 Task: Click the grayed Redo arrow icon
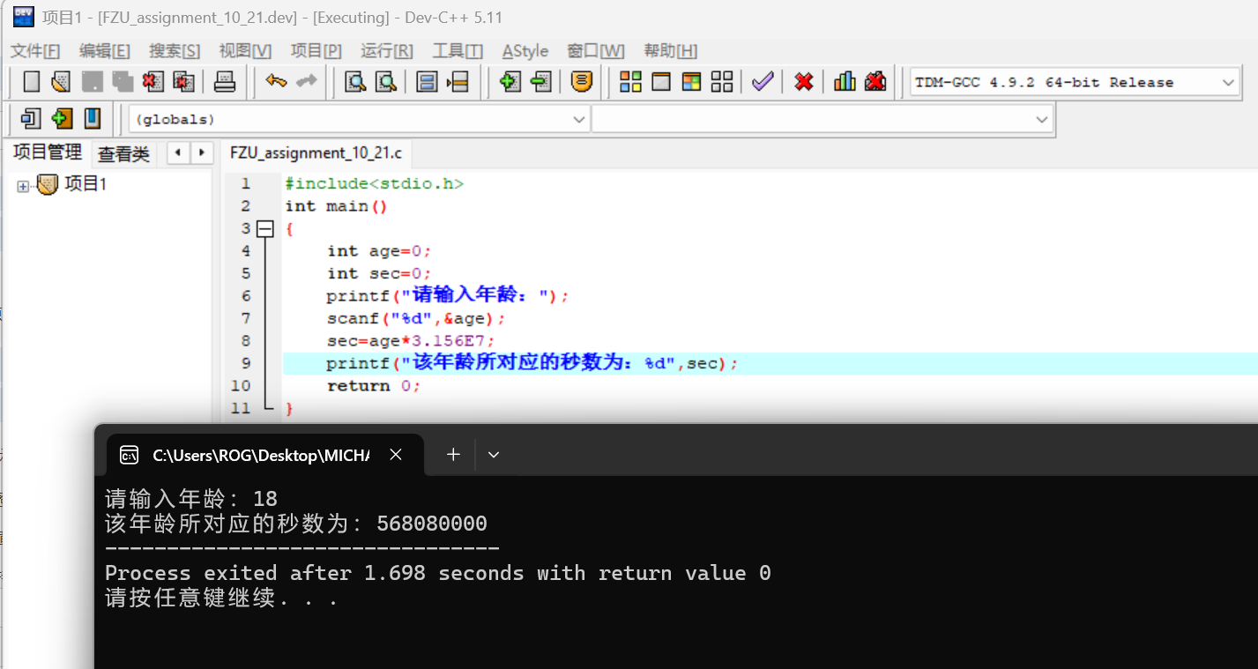(307, 82)
